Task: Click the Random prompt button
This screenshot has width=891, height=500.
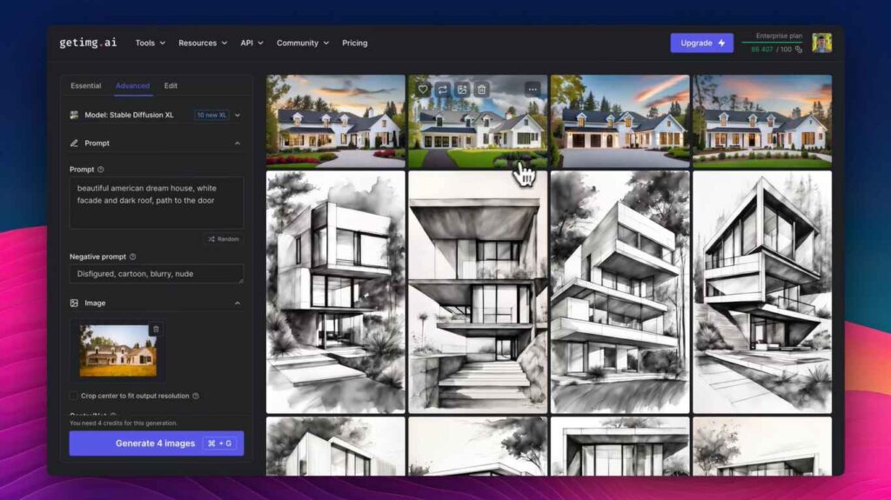Action: [224, 239]
